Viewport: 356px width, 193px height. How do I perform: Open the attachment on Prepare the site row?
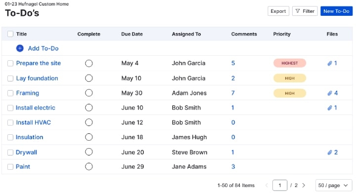point(332,63)
